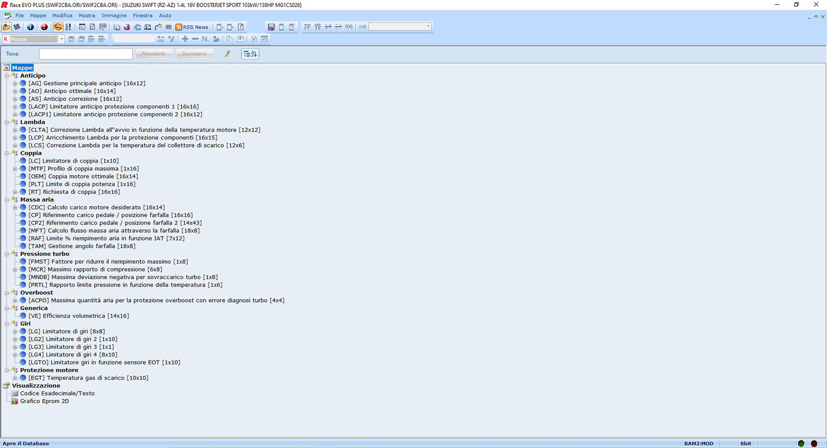Click the pencil icon beside Successiva
Image resolution: width=827 pixels, height=448 pixels.
(227, 54)
